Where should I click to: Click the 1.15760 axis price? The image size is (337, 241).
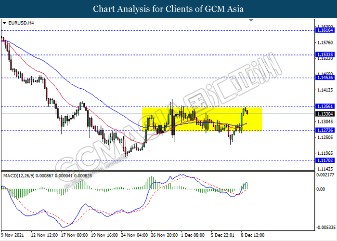[x=325, y=42]
